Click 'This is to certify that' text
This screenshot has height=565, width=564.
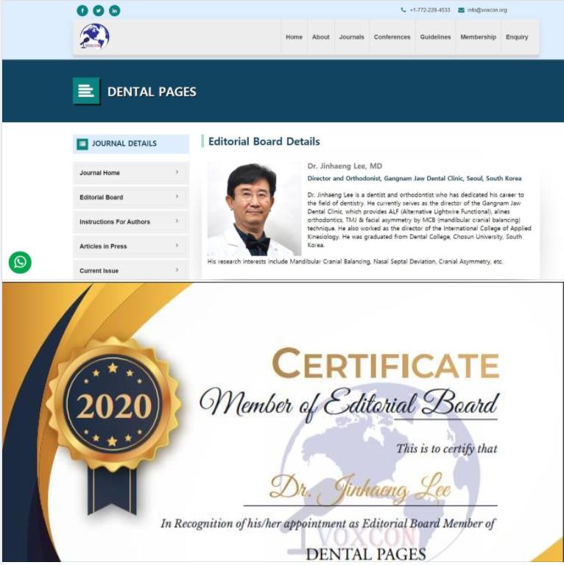[x=447, y=449]
